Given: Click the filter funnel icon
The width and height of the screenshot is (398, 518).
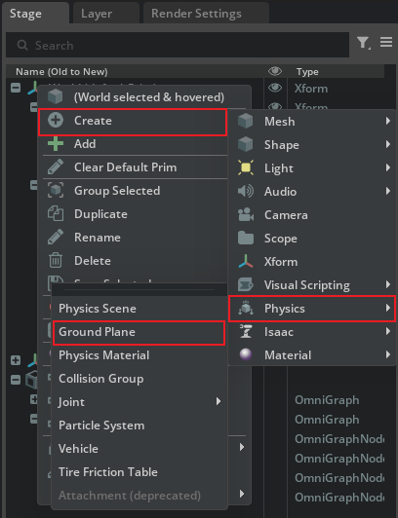Looking at the screenshot, I should click(363, 43).
